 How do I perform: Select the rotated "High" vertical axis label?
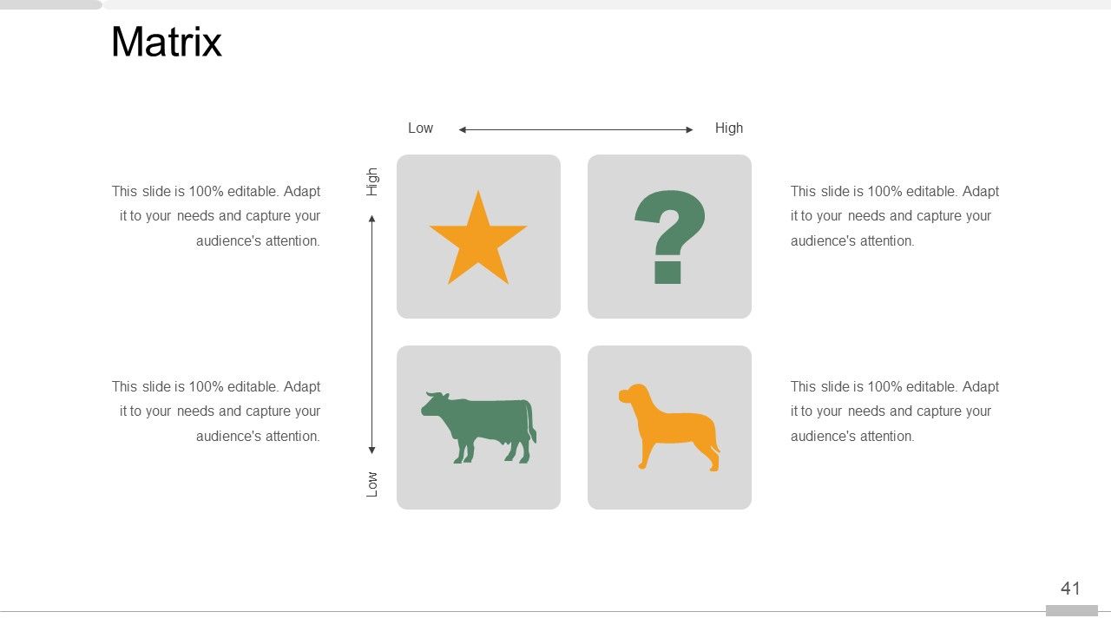[x=372, y=181]
